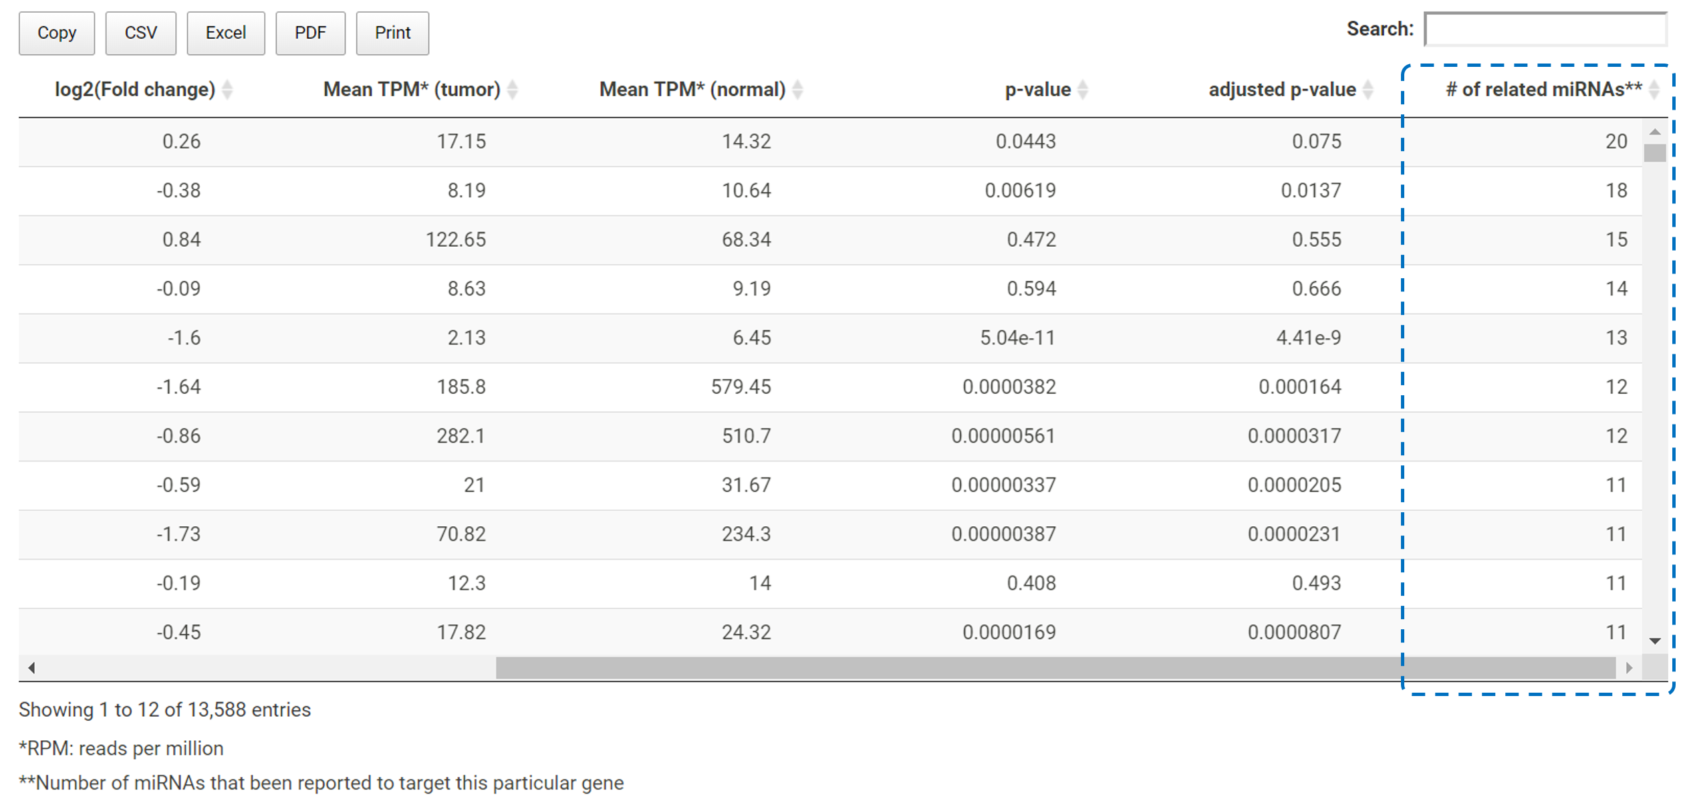This screenshot has height=799, width=1687.
Task: Sort by p-value sort arrows
Action: [1083, 90]
